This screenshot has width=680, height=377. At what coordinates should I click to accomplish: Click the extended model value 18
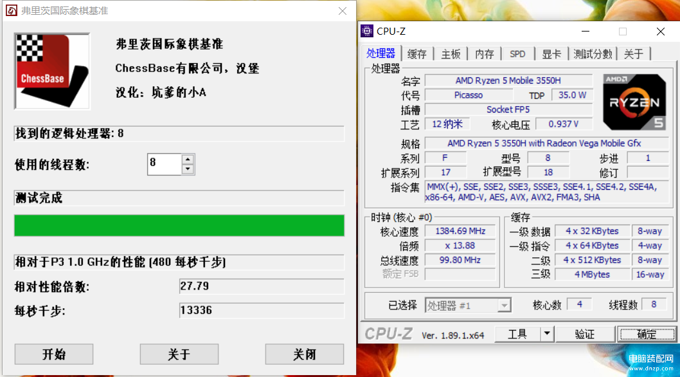(x=548, y=172)
